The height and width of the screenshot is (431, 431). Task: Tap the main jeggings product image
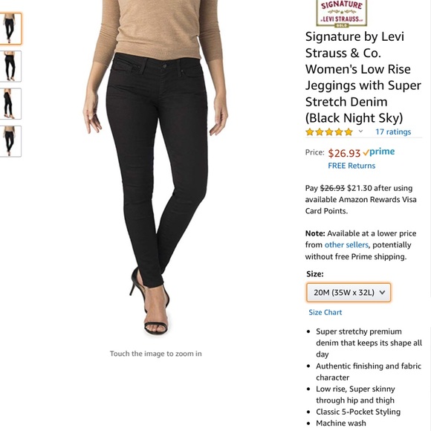pos(155,167)
